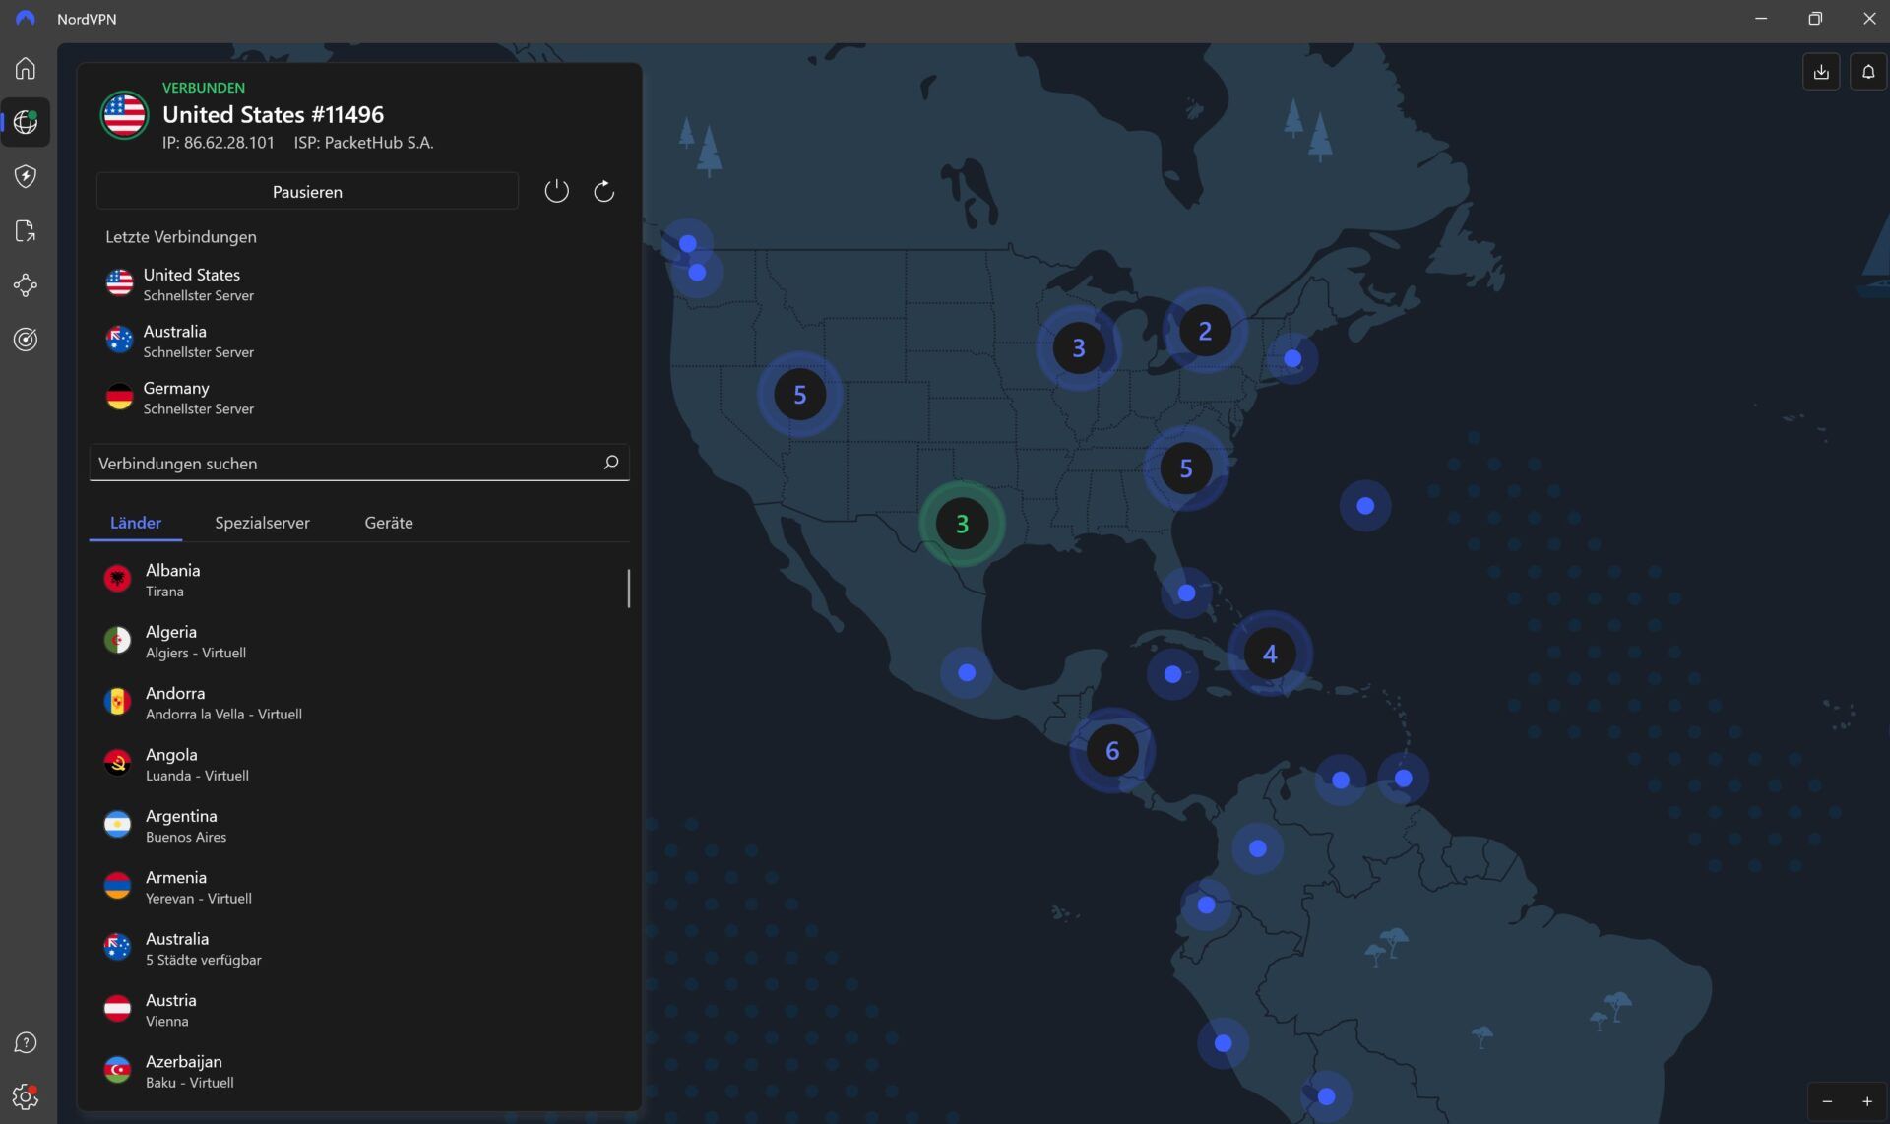This screenshot has height=1124, width=1890.
Task: Select Armenia Yerevan - Virtuell
Action: point(358,887)
